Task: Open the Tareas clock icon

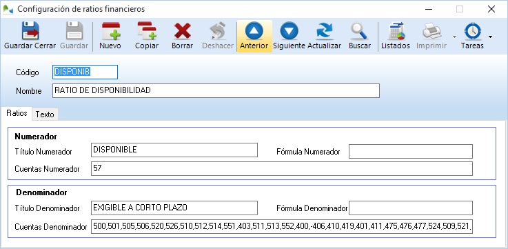Action: [x=472, y=31]
